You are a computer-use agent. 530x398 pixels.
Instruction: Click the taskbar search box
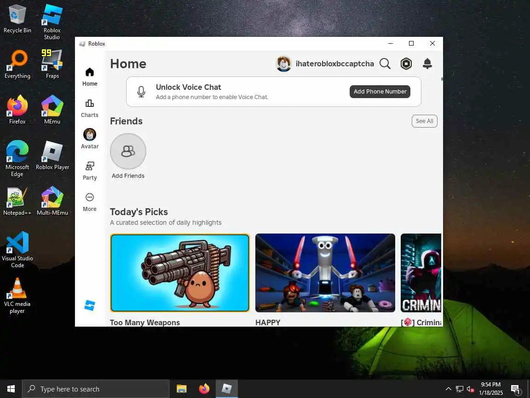pyautogui.click(x=96, y=389)
